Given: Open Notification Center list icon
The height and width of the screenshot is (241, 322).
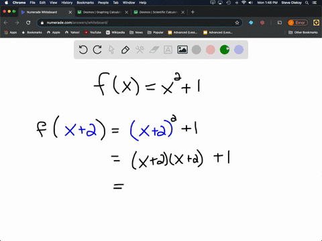Looking at the screenshot, I should (x=315, y=3).
